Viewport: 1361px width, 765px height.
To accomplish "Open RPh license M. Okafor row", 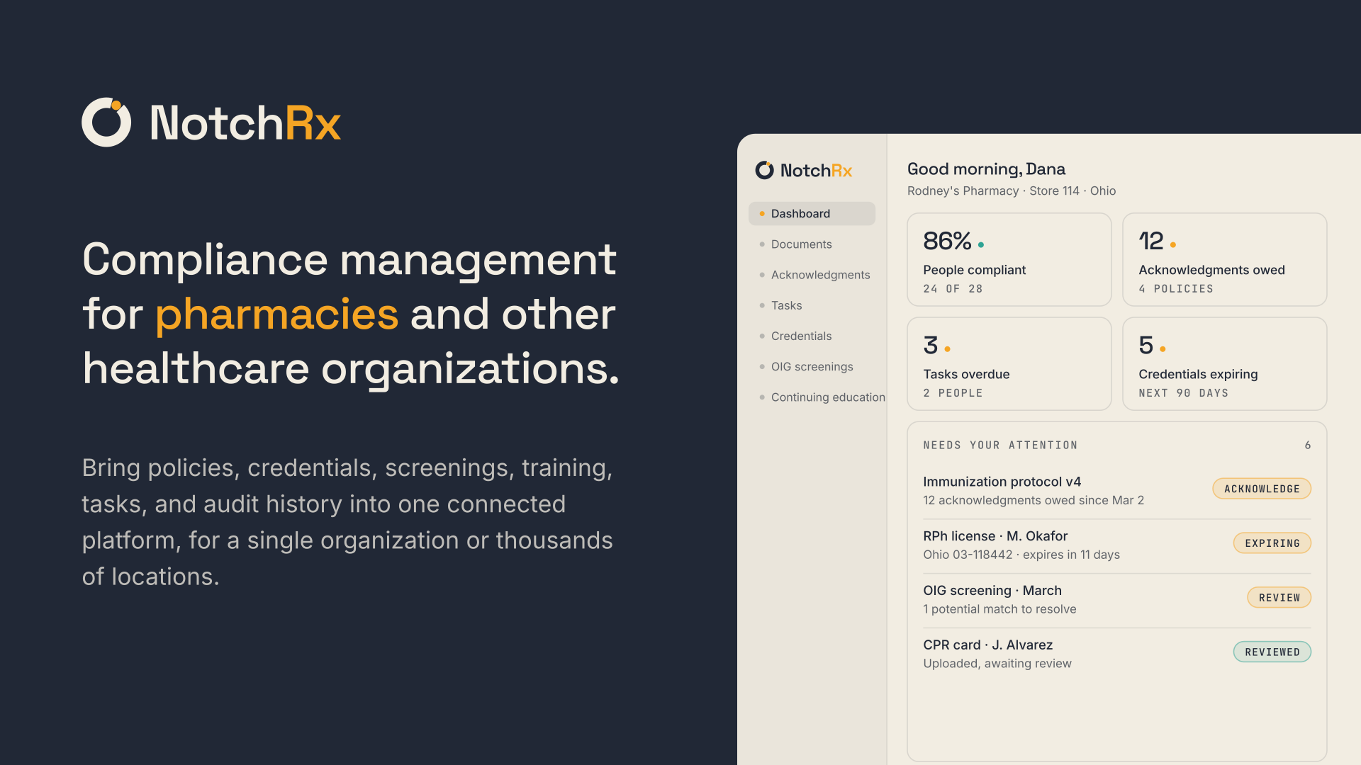I will point(1117,545).
